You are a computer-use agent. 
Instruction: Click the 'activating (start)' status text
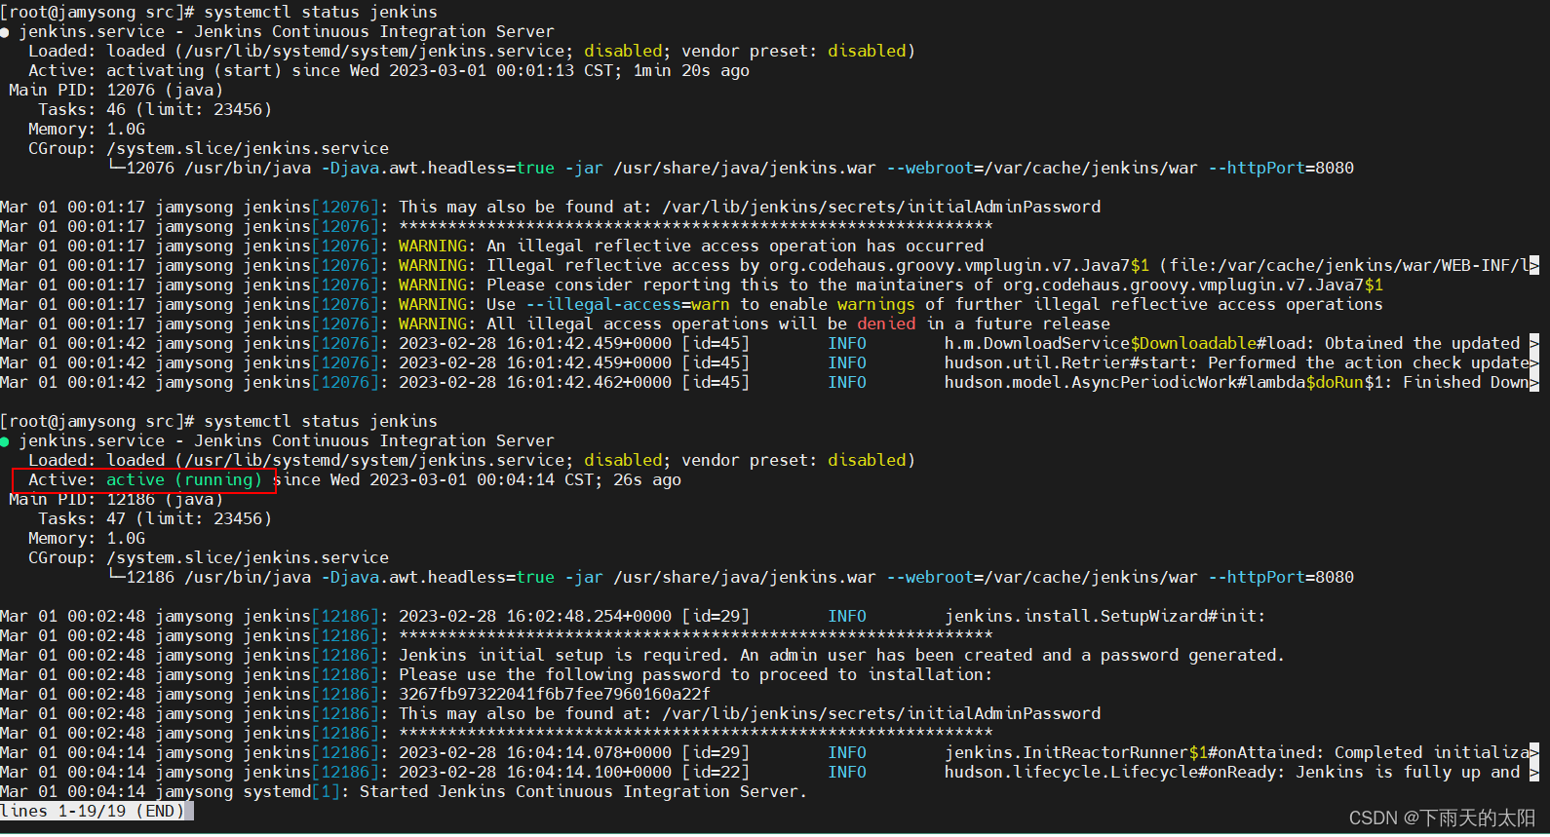(x=194, y=71)
